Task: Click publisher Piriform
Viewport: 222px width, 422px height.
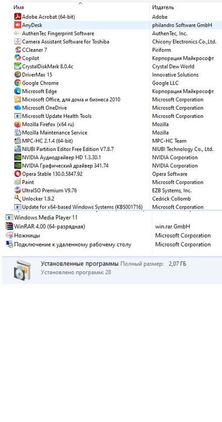Action: click(x=161, y=50)
